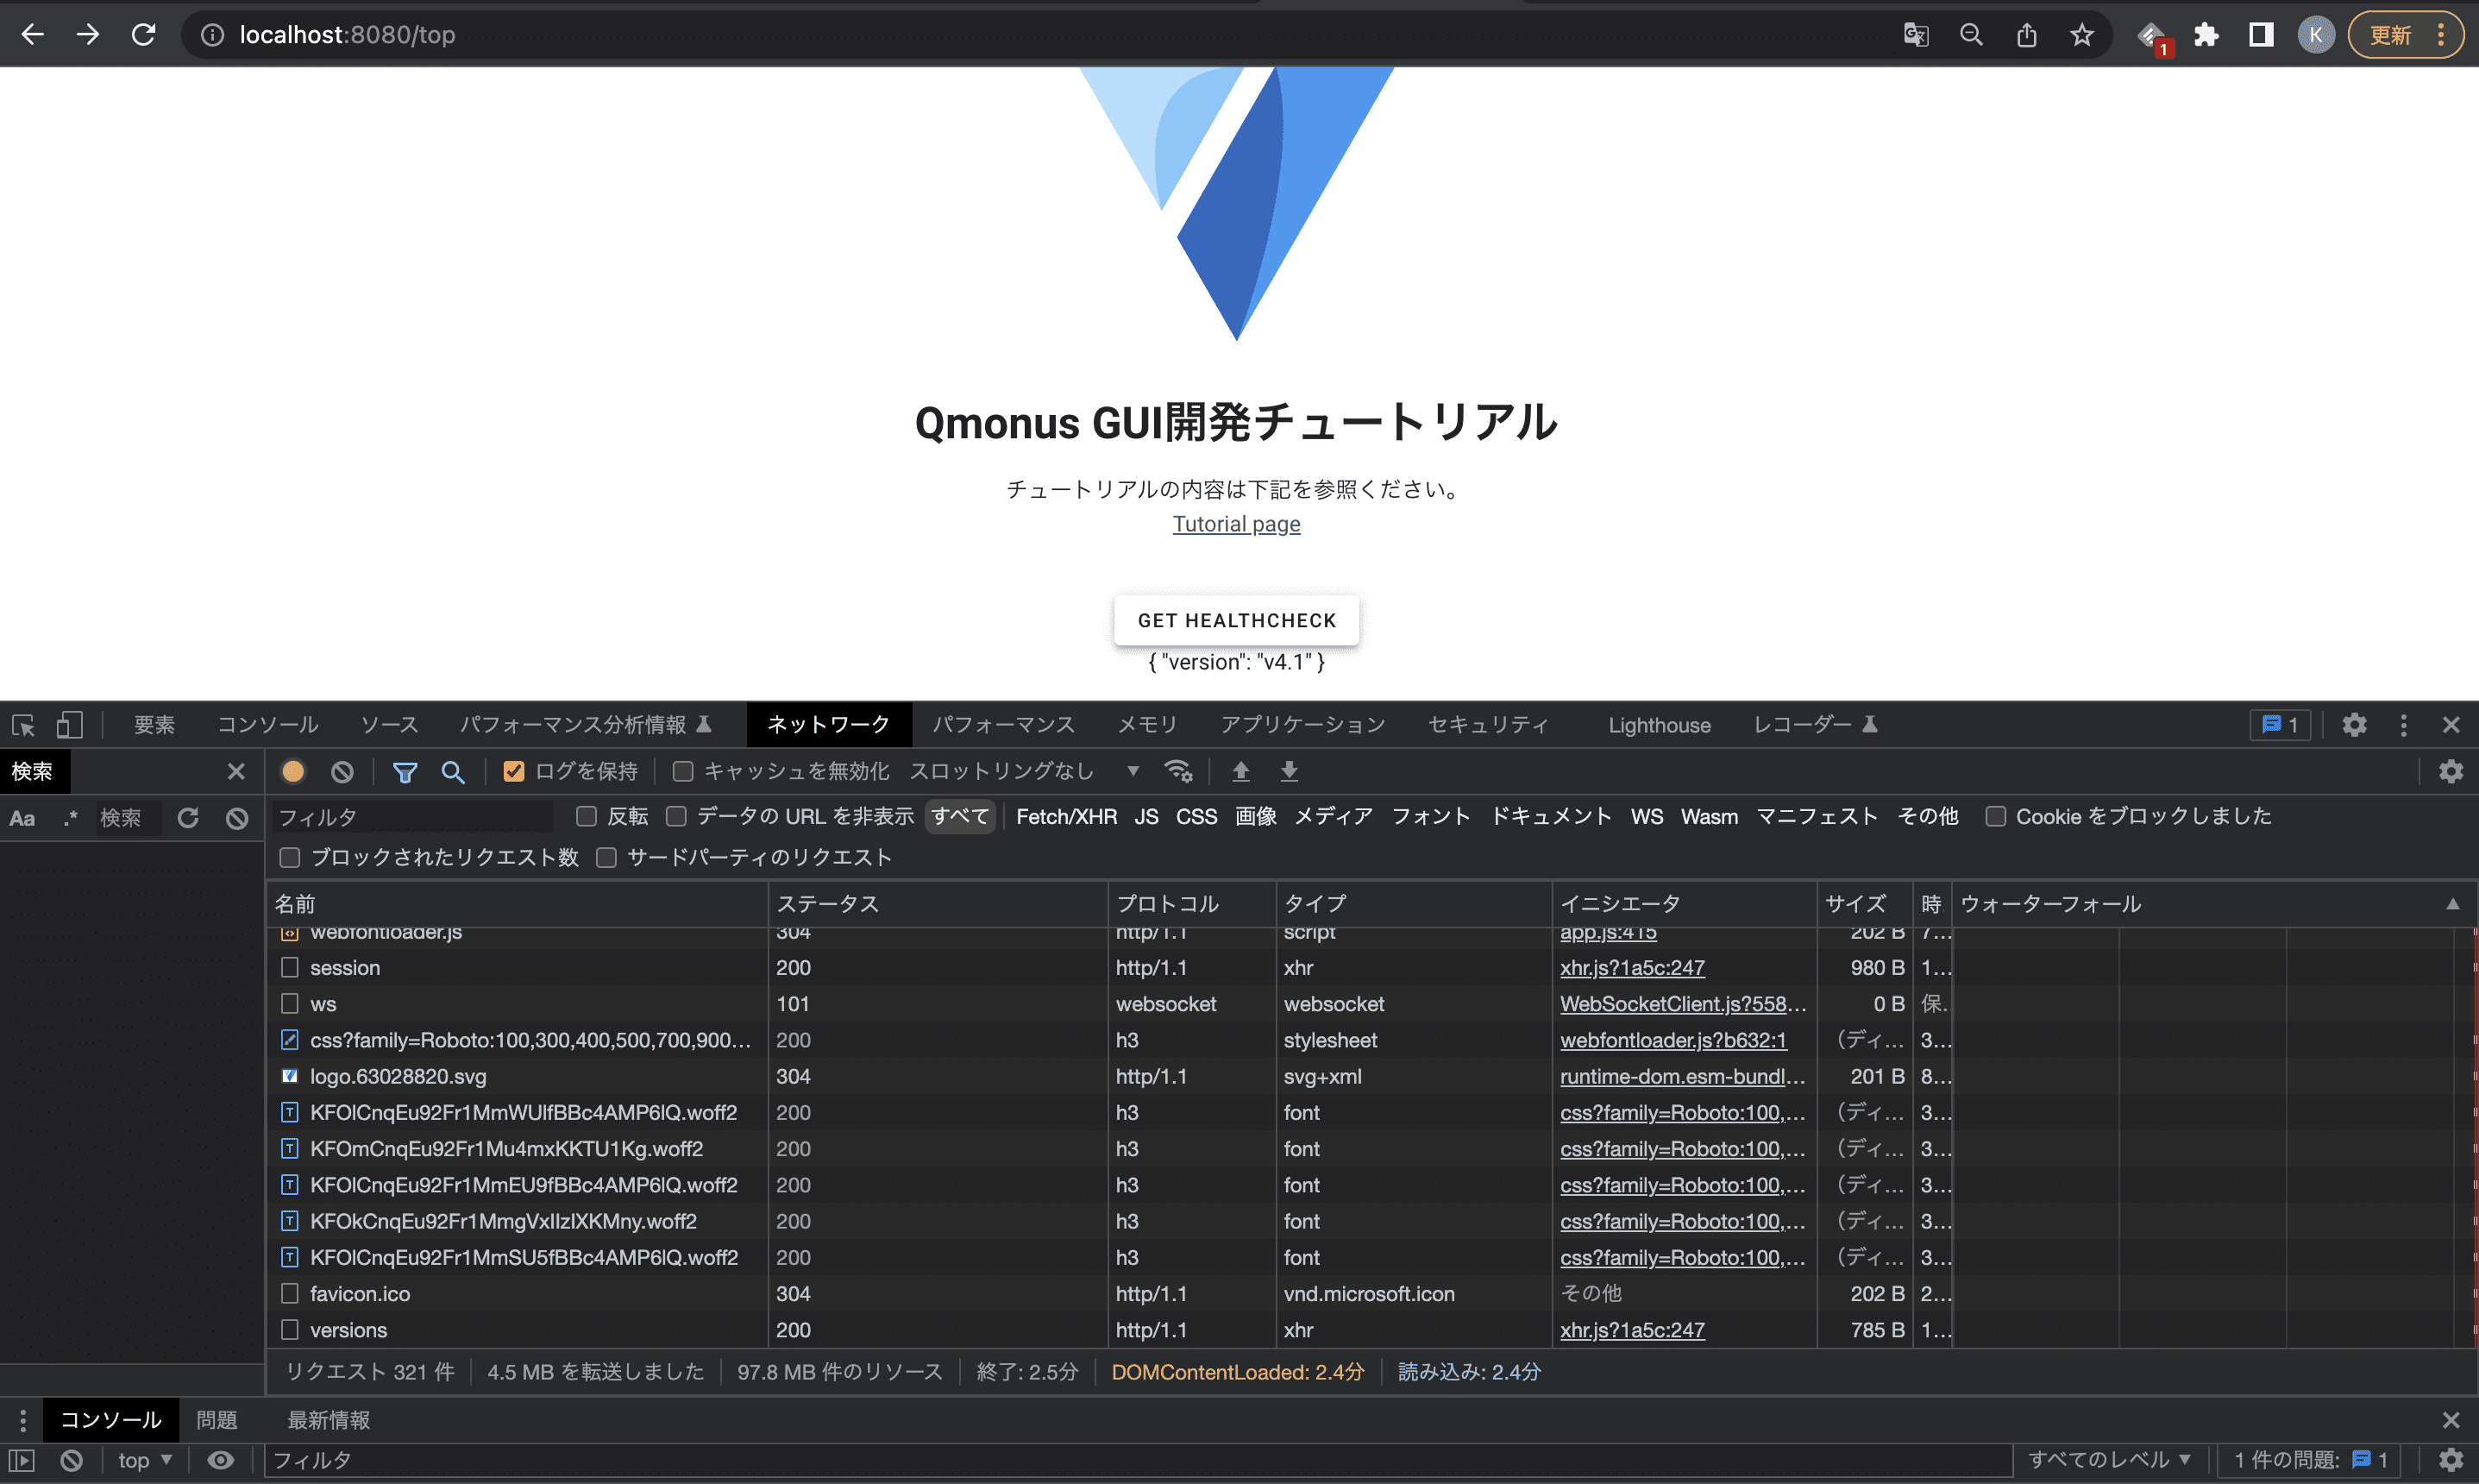Image resolution: width=2479 pixels, height=1484 pixels.
Task: Toggle match case Aa in search pane
Action: tap(22, 818)
